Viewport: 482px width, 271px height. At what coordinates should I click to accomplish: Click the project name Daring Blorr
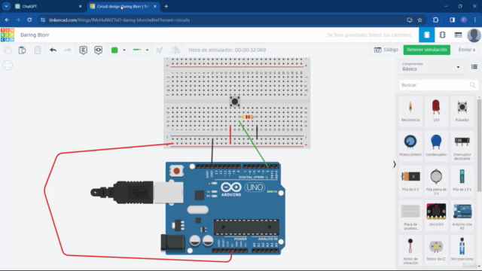point(35,35)
